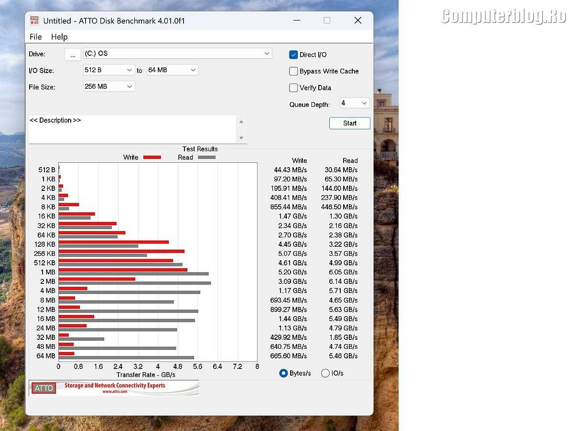Click the drive browse "..." button
This screenshot has width=573, height=431.
point(73,54)
